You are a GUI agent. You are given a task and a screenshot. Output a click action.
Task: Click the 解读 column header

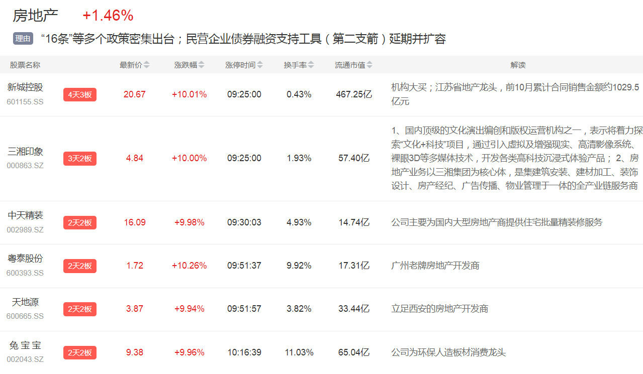tap(518, 65)
